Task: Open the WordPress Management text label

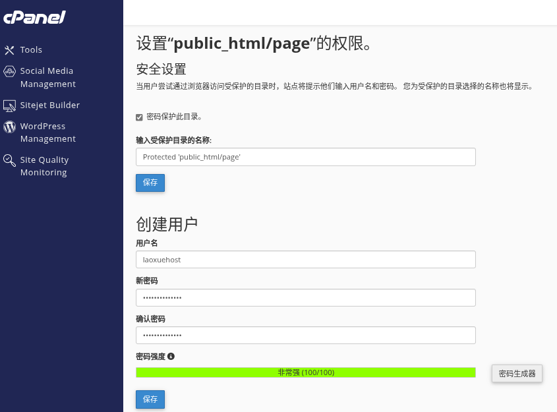Action: (47, 132)
